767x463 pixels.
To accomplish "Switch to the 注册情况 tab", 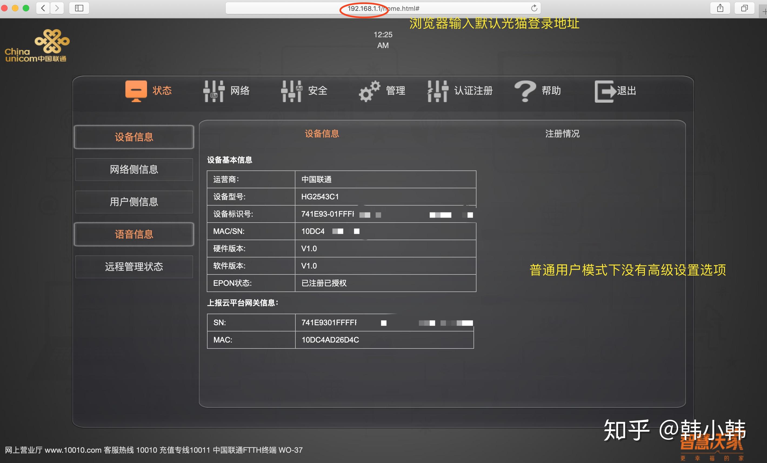I will pyautogui.click(x=562, y=133).
